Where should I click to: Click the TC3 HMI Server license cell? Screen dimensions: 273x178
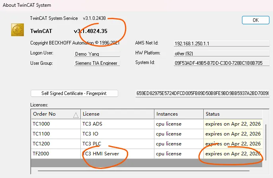click(x=117, y=154)
